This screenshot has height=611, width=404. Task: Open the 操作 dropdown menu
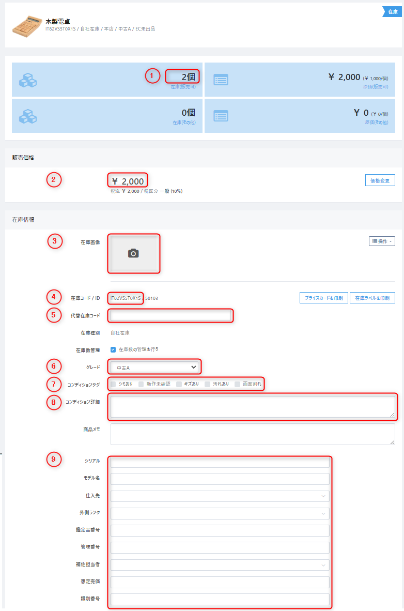pos(382,241)
